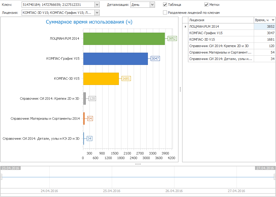Click the yellow КОМПАС-3D V15 bar
The height and width of the screenshot is (197, 276).
pyautogui.click(x=101, y=78)
